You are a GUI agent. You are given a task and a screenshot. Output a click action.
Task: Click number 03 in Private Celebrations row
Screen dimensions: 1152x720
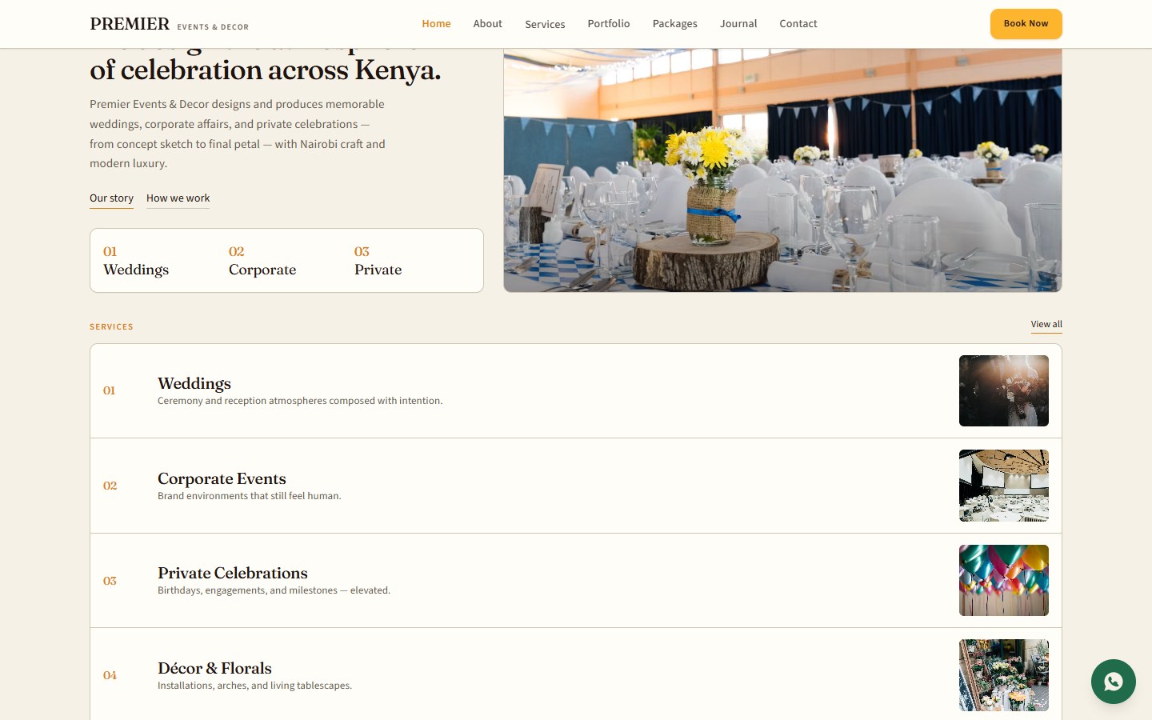(x=110, y=581)
